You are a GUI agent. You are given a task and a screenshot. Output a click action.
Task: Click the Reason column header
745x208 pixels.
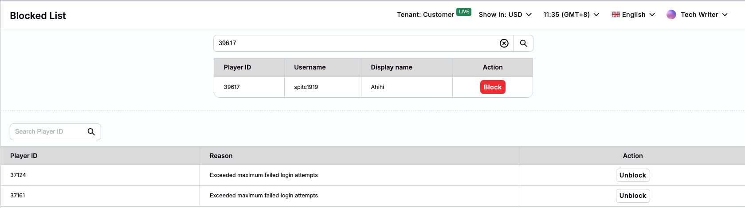click(x=221, y=156)
